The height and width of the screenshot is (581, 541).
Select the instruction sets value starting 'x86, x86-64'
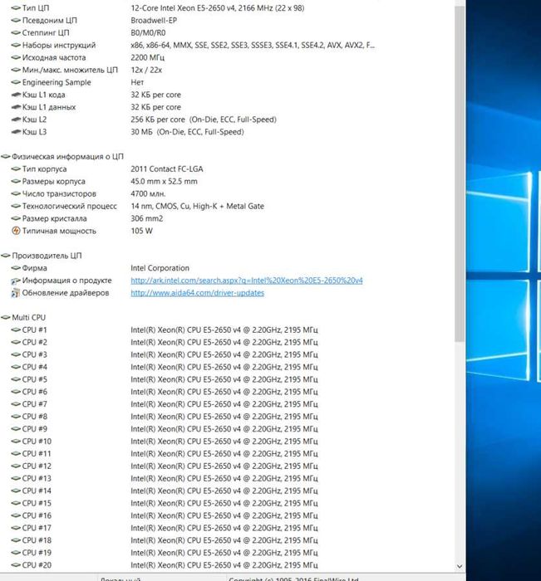click(x=253, y=45)
